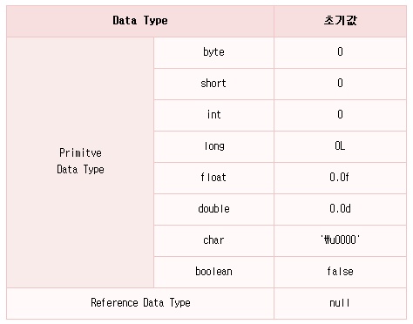
Task: Click the Primitve Data Type cell
Action: click(x=80, y=162)
